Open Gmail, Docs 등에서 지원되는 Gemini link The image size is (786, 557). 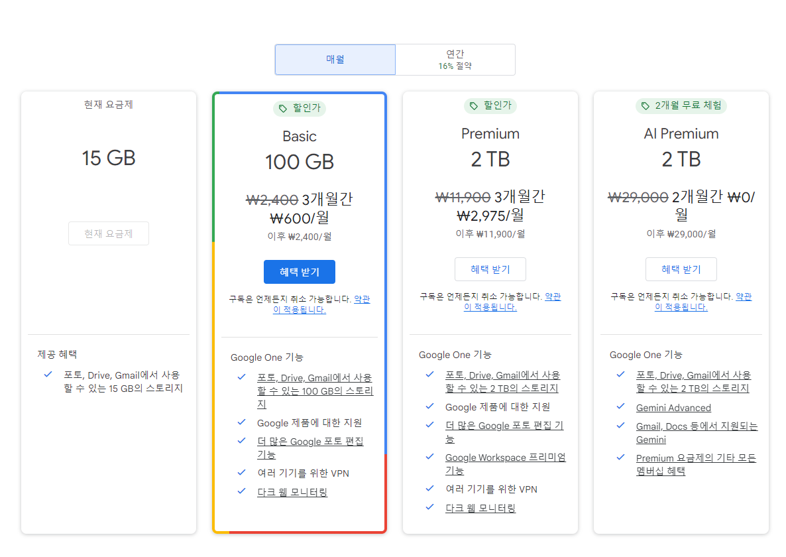point(697,432)
